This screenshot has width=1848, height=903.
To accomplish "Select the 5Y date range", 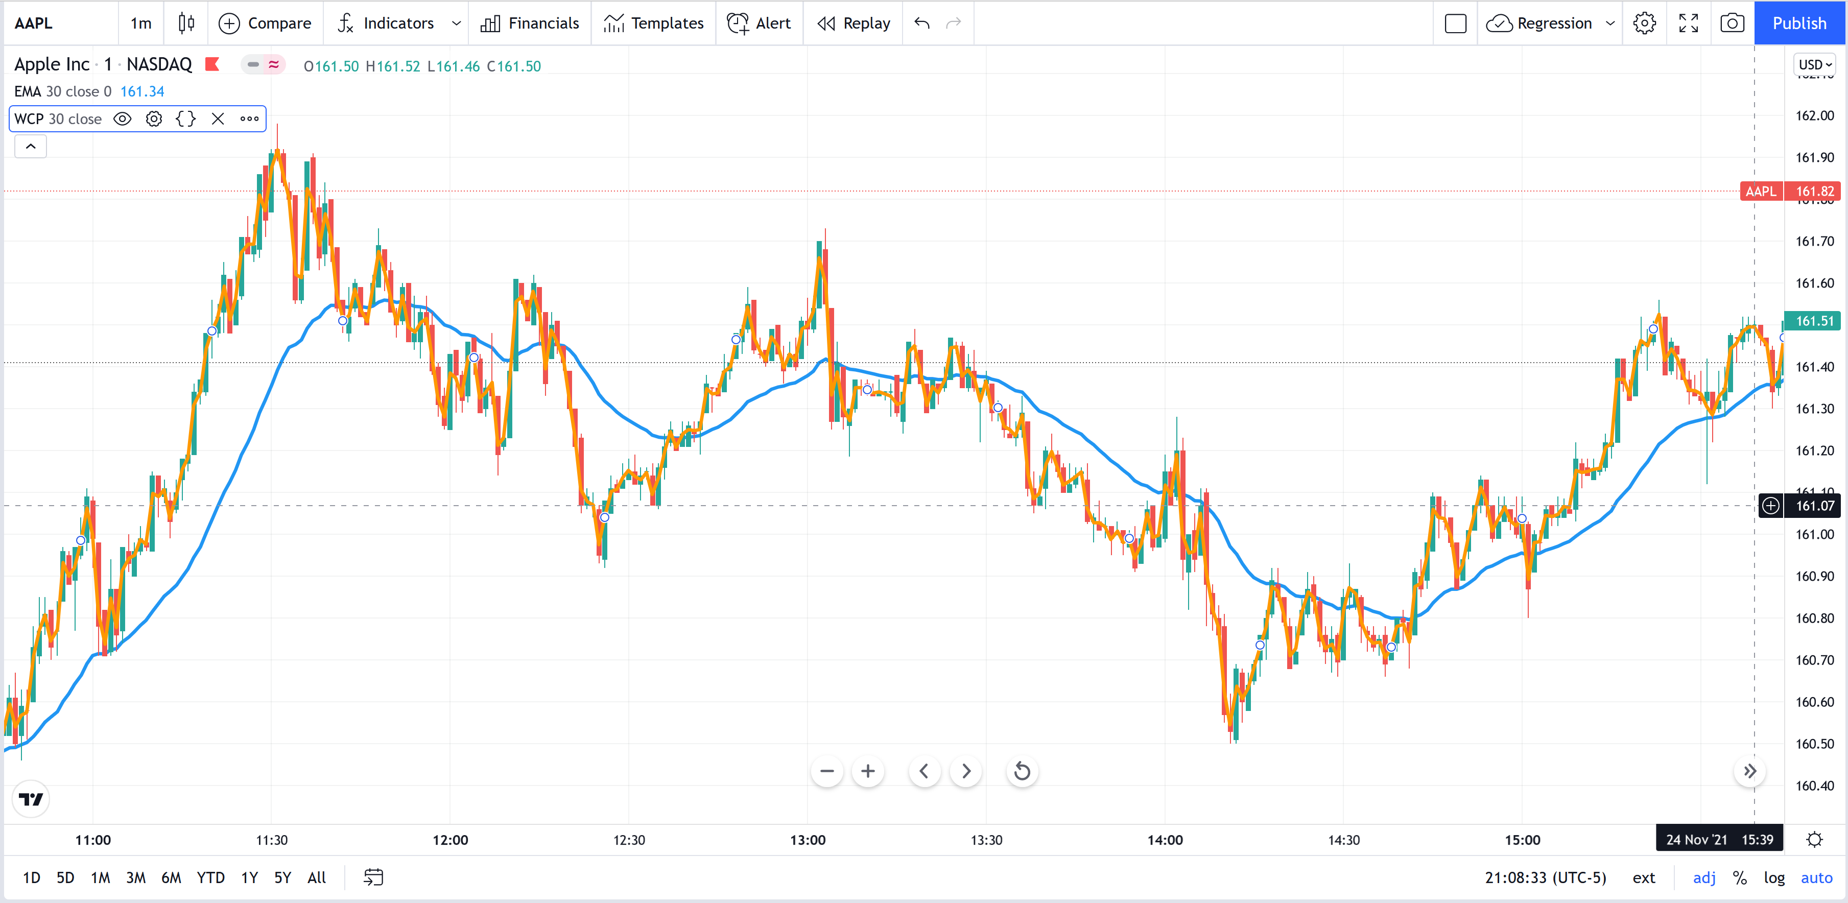I will 282,878.
